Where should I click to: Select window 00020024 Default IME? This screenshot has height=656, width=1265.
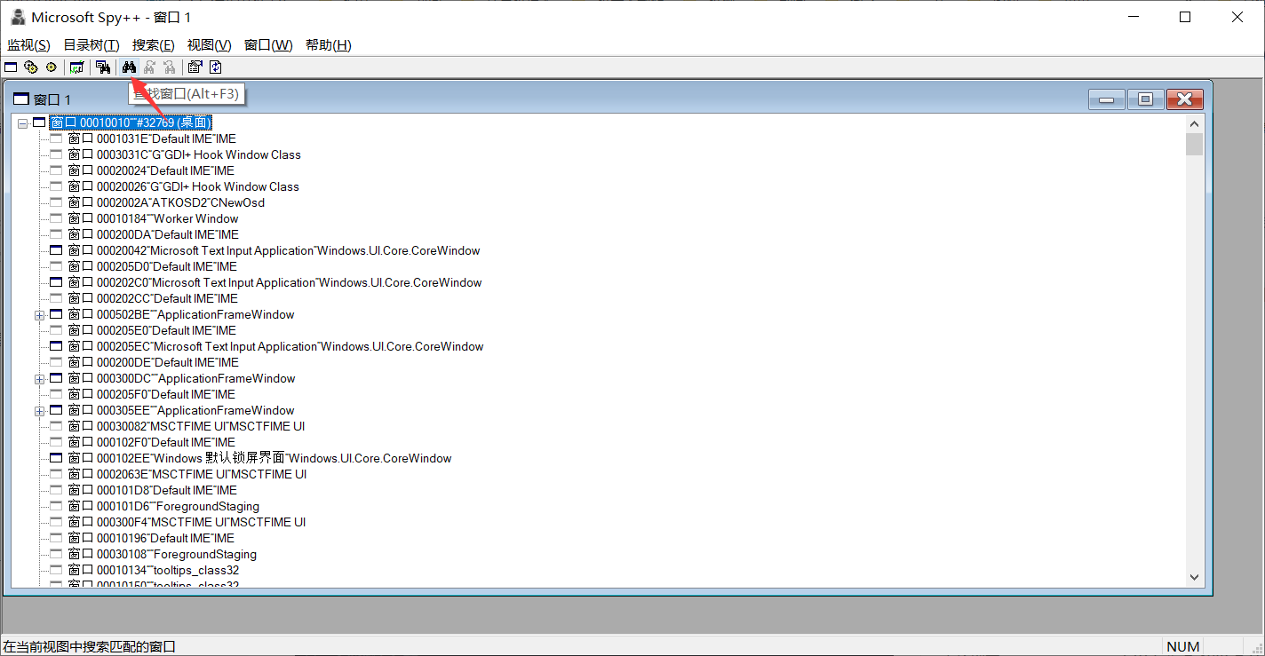click(151, 170)
